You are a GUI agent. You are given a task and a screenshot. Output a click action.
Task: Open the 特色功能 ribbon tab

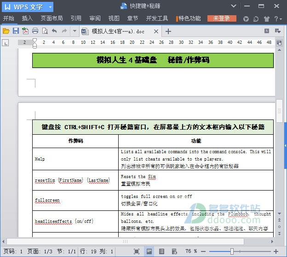(189, 18)
